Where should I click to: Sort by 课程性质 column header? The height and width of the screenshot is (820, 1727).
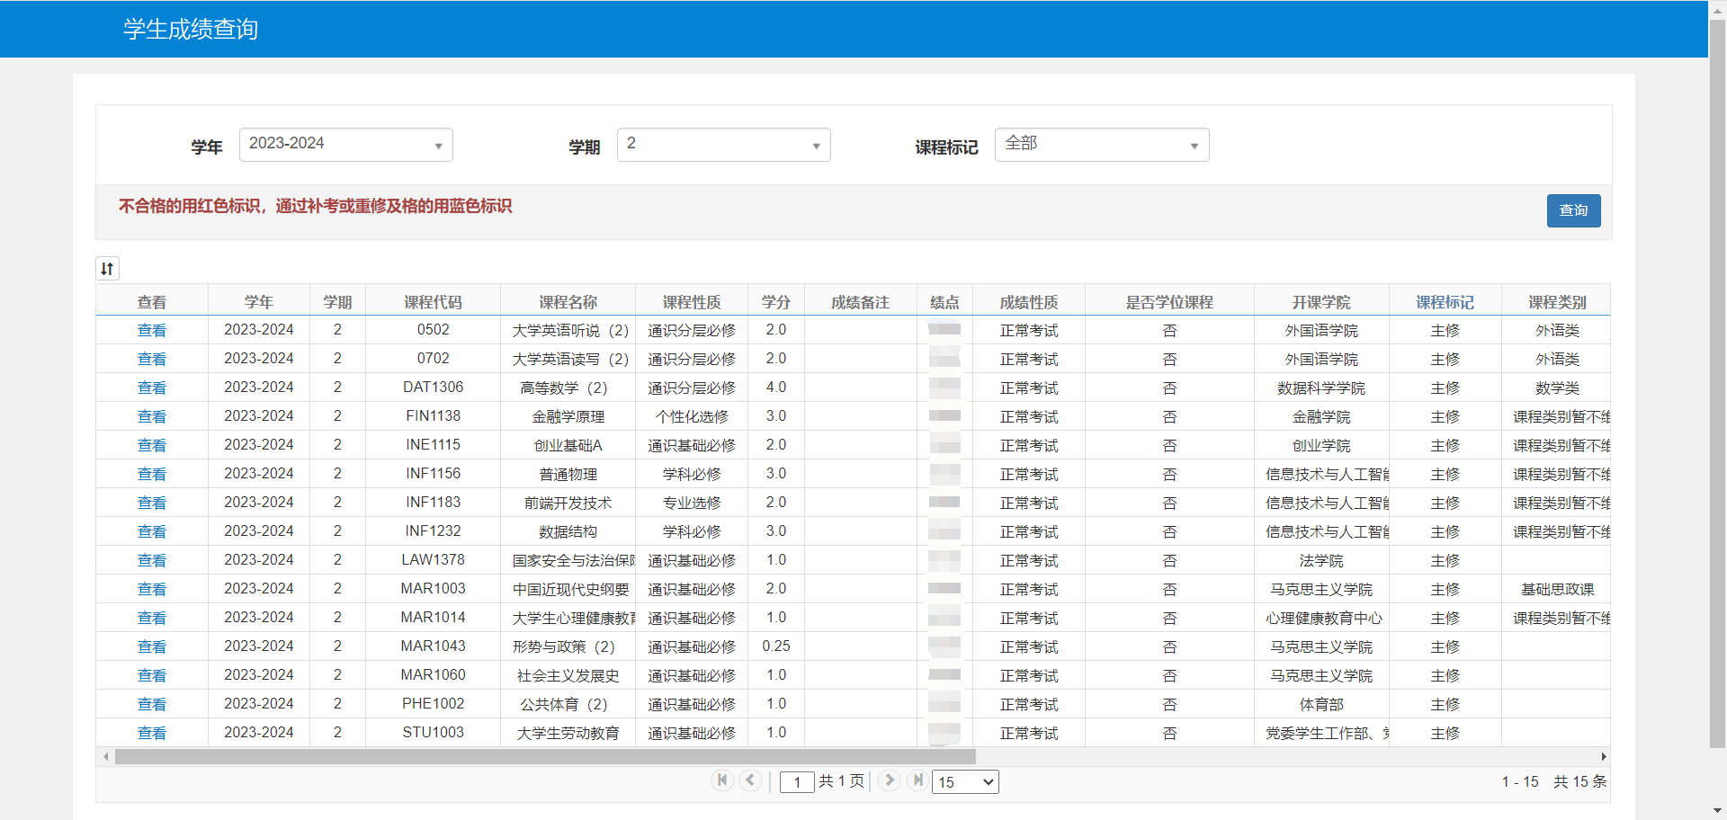[692, 302]
